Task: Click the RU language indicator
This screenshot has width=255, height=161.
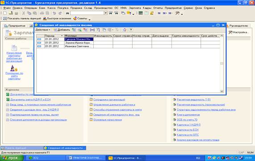Action: (198, 158)
